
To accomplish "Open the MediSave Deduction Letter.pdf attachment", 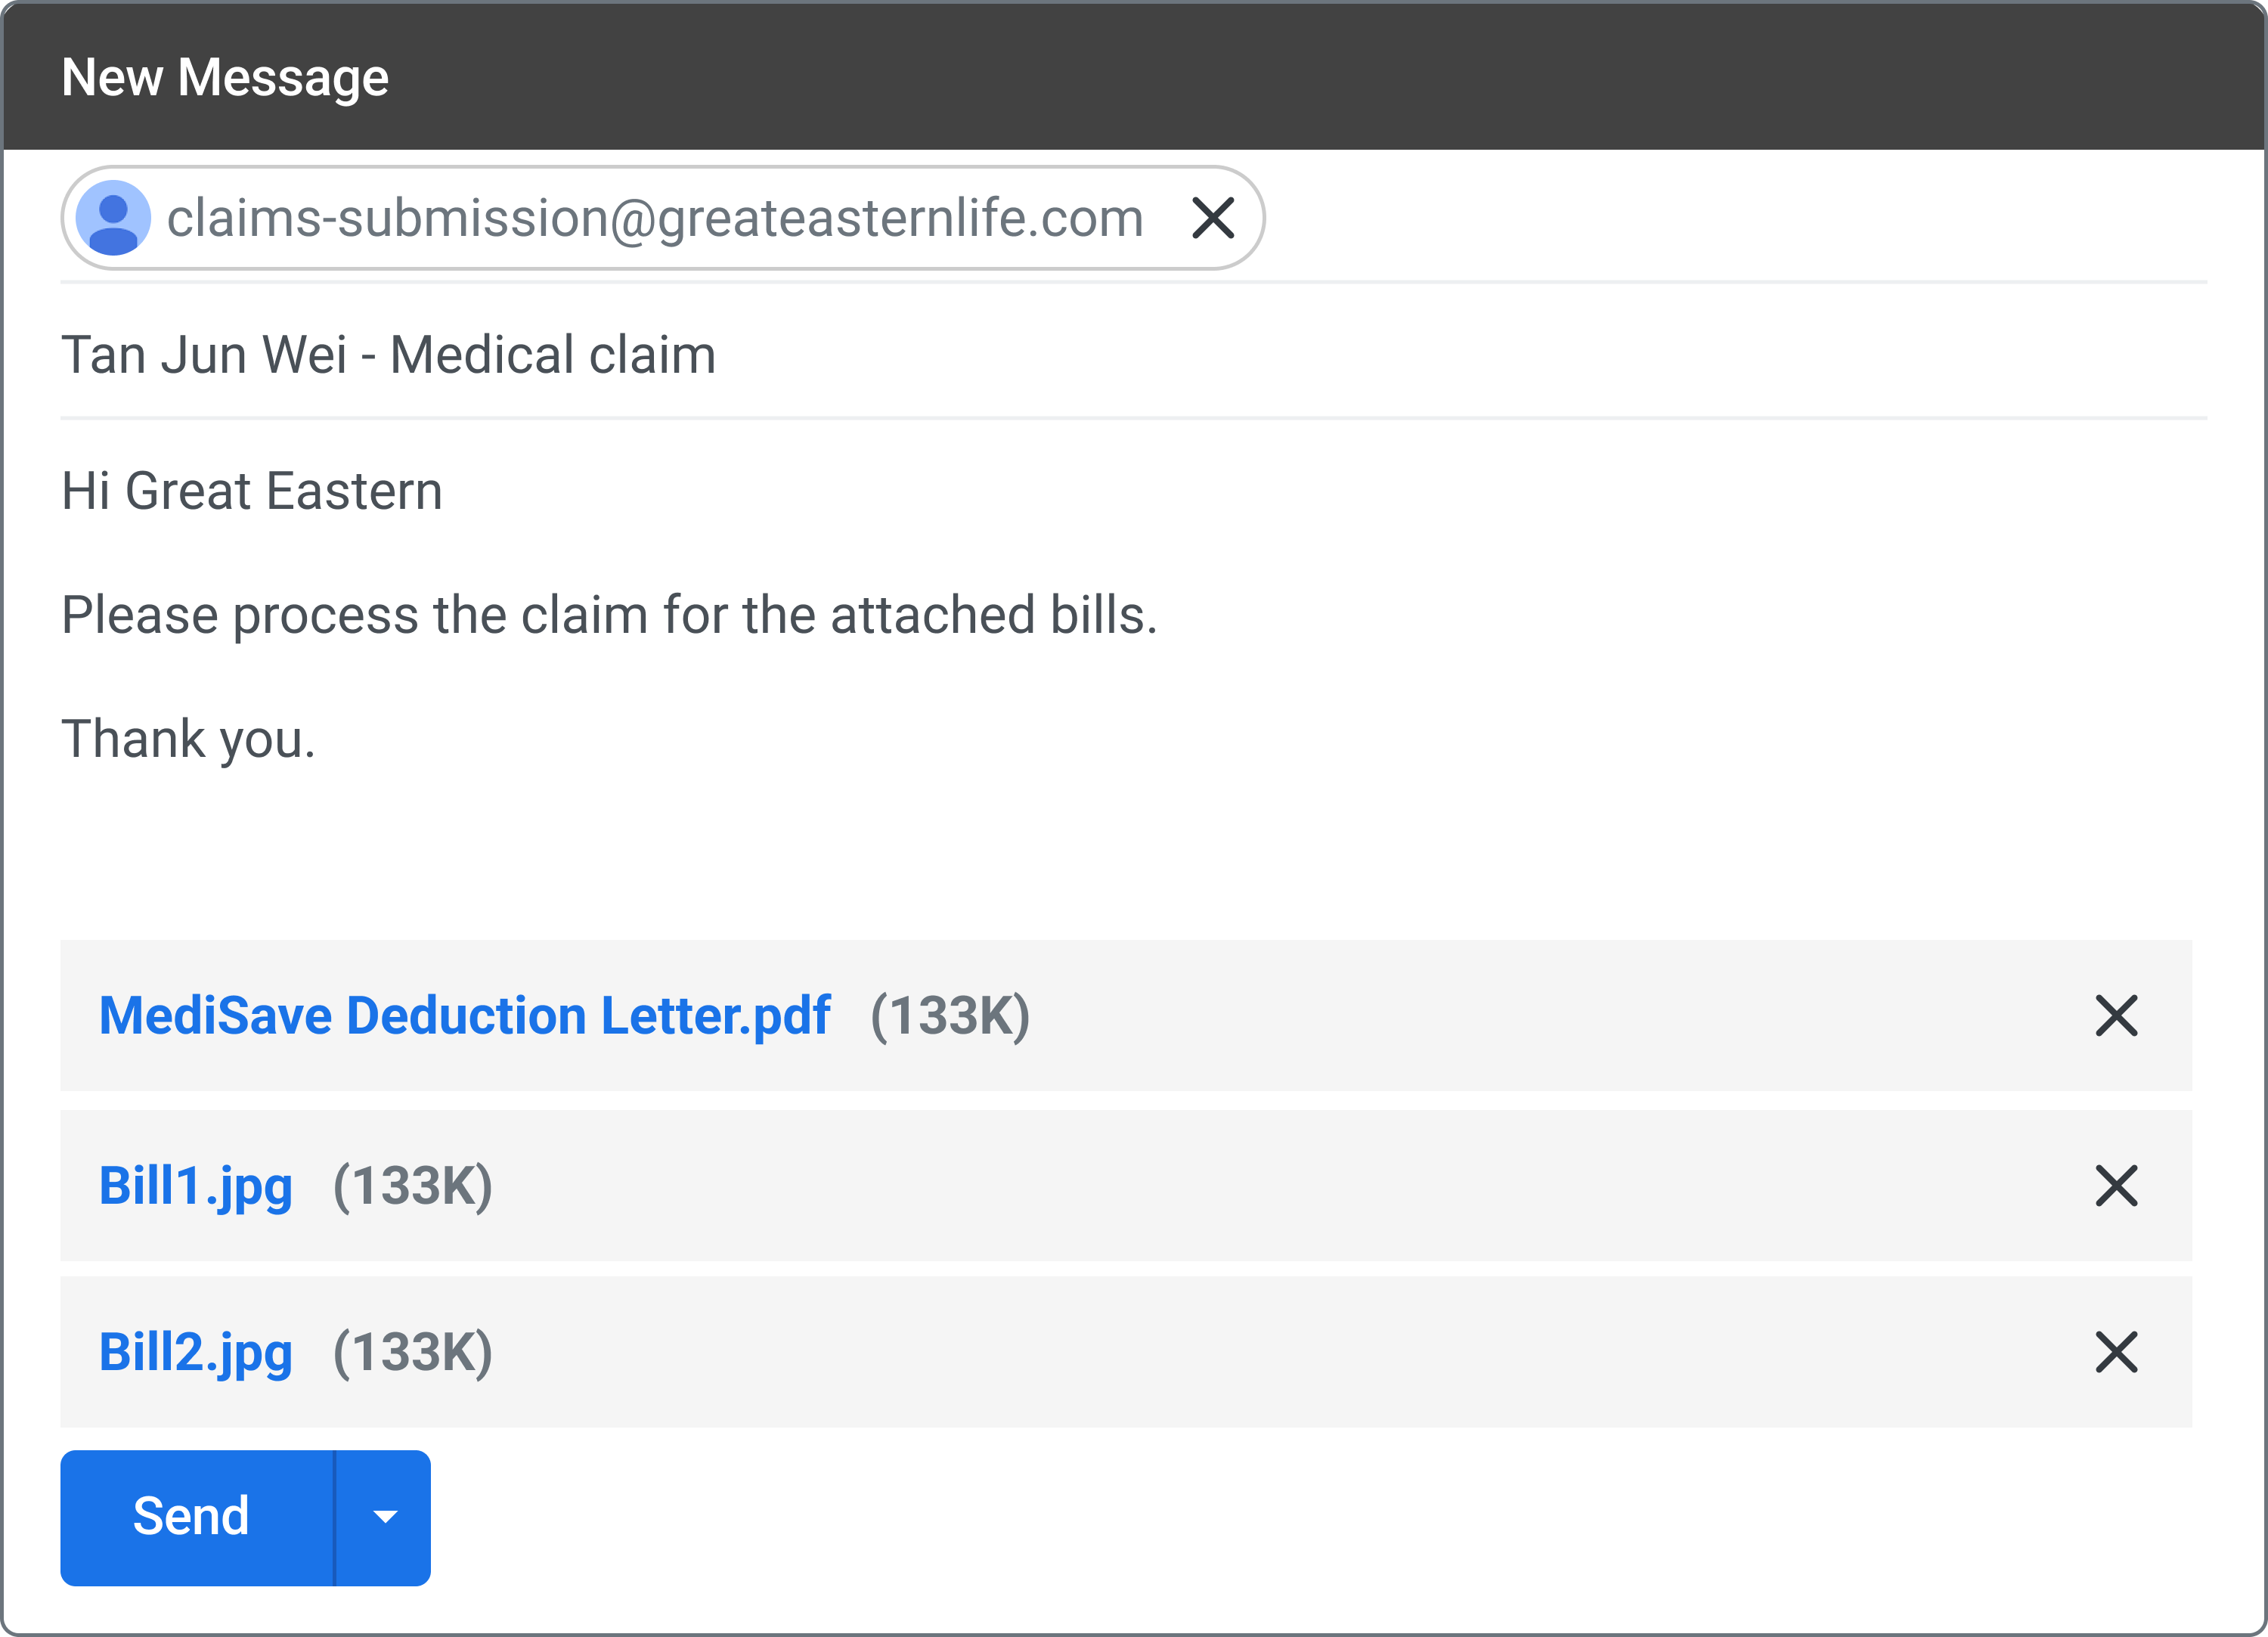I will coord(464,1016).
